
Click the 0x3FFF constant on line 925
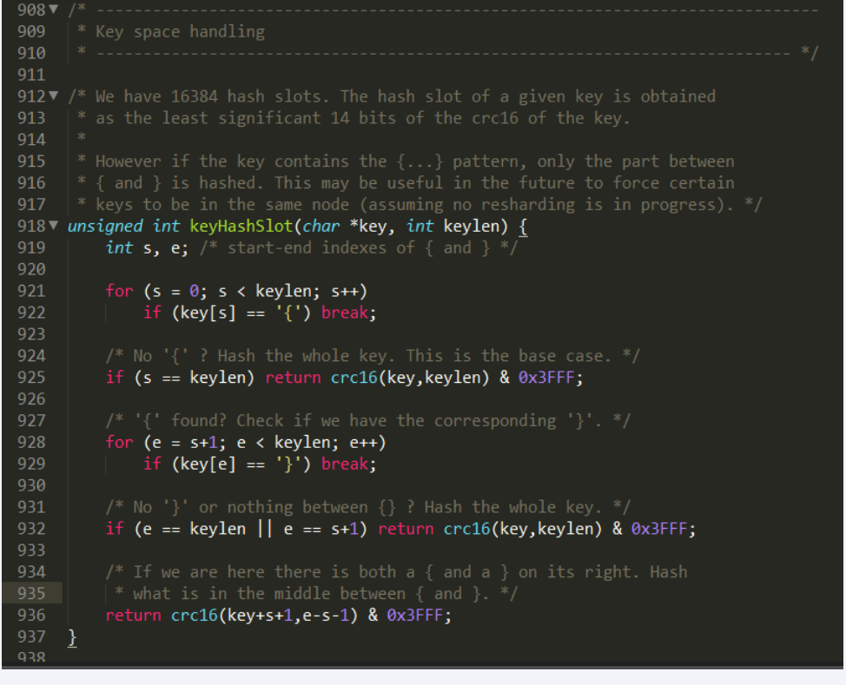546,378
